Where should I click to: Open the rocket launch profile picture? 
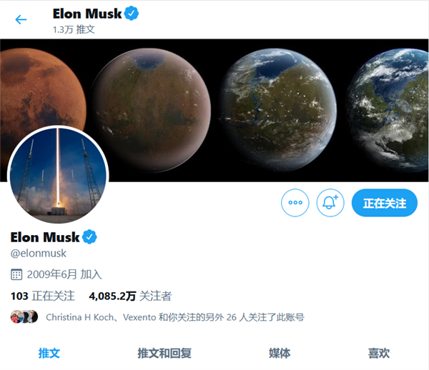coord(58,176)
